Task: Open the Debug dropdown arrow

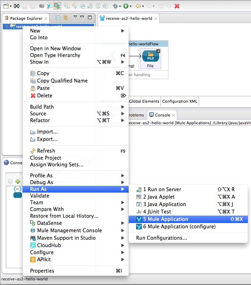Action: click(120, 6)
